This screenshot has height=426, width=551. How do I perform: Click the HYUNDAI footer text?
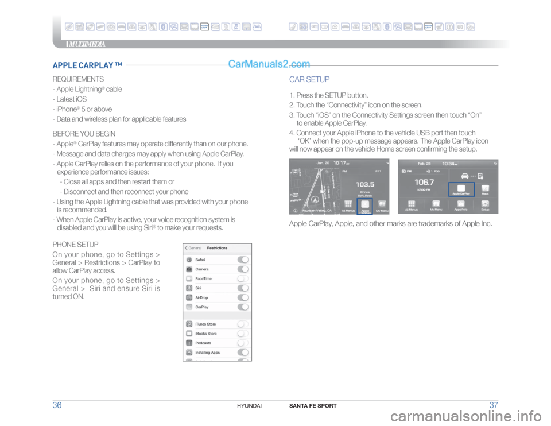tap(249, 406)
